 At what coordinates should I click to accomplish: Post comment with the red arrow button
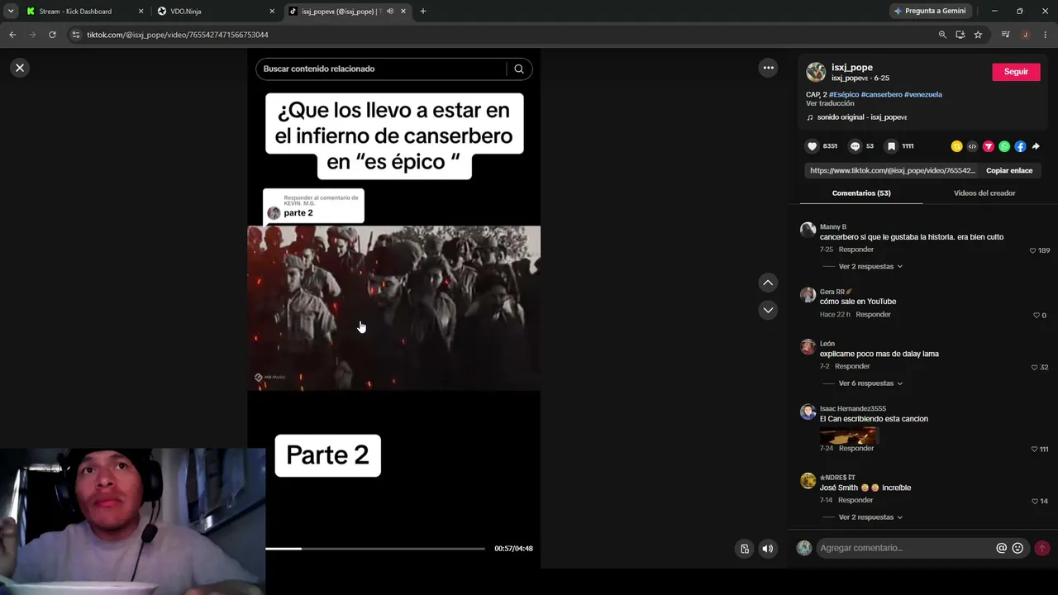1042,548
